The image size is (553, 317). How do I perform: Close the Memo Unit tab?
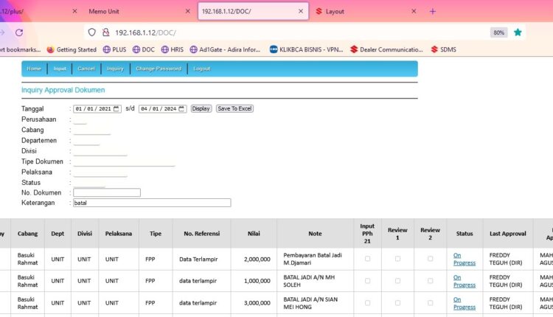[187, 12]
